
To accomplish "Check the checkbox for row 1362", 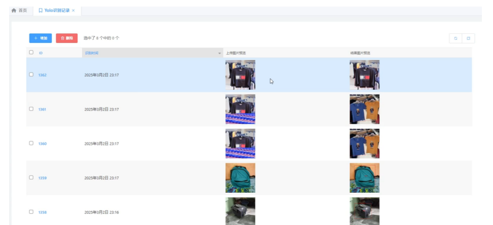I will click(31, 75).
